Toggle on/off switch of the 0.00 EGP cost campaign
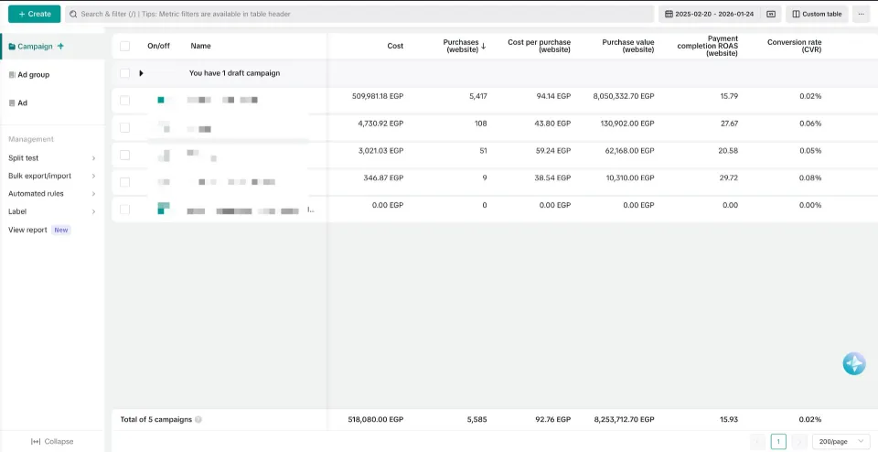 [164, 209]
